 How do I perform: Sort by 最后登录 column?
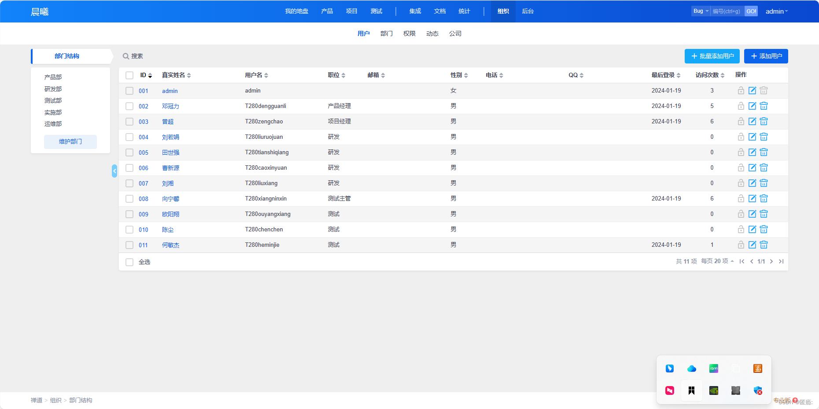(x=666, y=75)
